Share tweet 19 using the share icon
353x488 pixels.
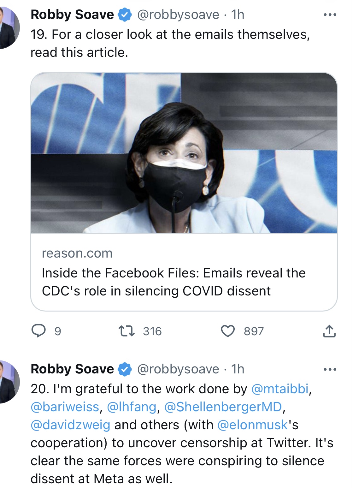pyautogui.click(x=329, y=331)
